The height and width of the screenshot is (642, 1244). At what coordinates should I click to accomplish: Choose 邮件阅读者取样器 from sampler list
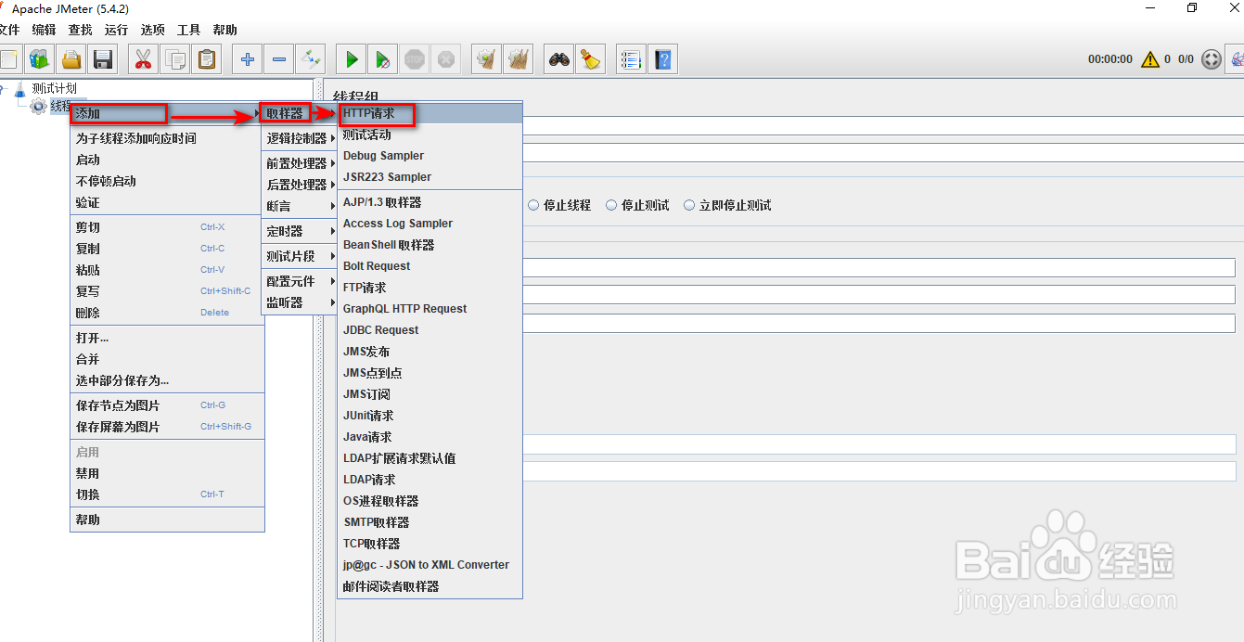coord(430,586)
